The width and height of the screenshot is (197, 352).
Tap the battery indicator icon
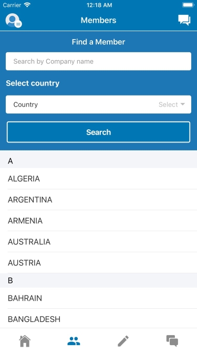[x=188, y=5]
